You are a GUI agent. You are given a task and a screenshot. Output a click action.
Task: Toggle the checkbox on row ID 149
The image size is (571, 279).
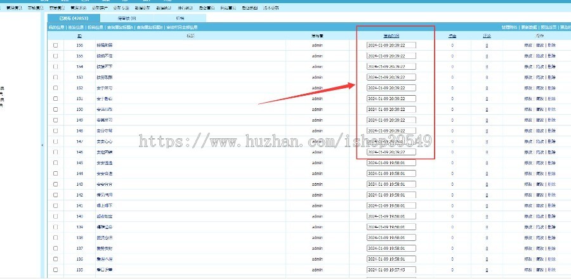click(55, 120)
